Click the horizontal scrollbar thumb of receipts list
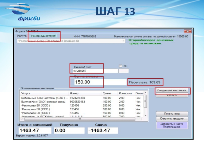 pos(80,119)
